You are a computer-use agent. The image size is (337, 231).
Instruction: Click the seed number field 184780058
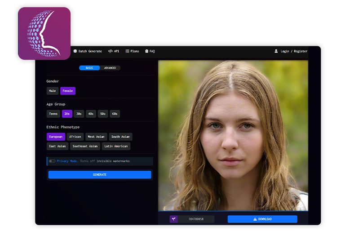[x=196, y=219]
